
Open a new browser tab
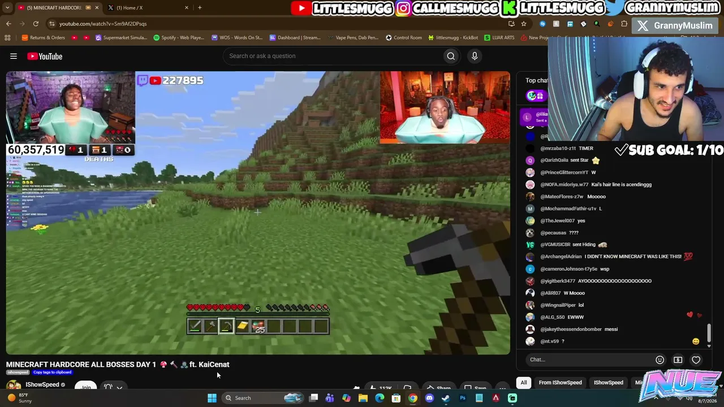click(200, 7)
